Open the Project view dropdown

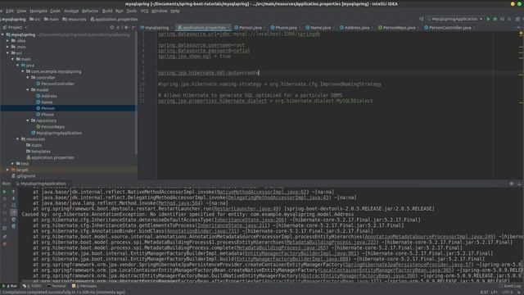(15, 27)
